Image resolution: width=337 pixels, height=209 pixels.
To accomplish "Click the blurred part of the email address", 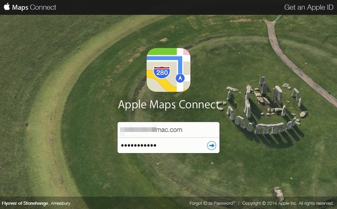I will [138, 130].
